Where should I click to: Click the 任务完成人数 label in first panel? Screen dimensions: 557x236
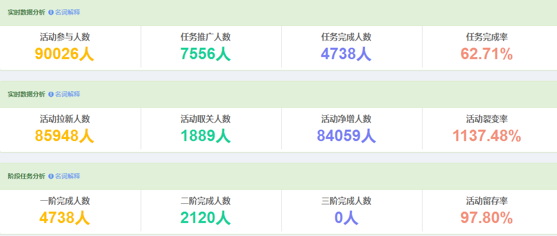346,37
